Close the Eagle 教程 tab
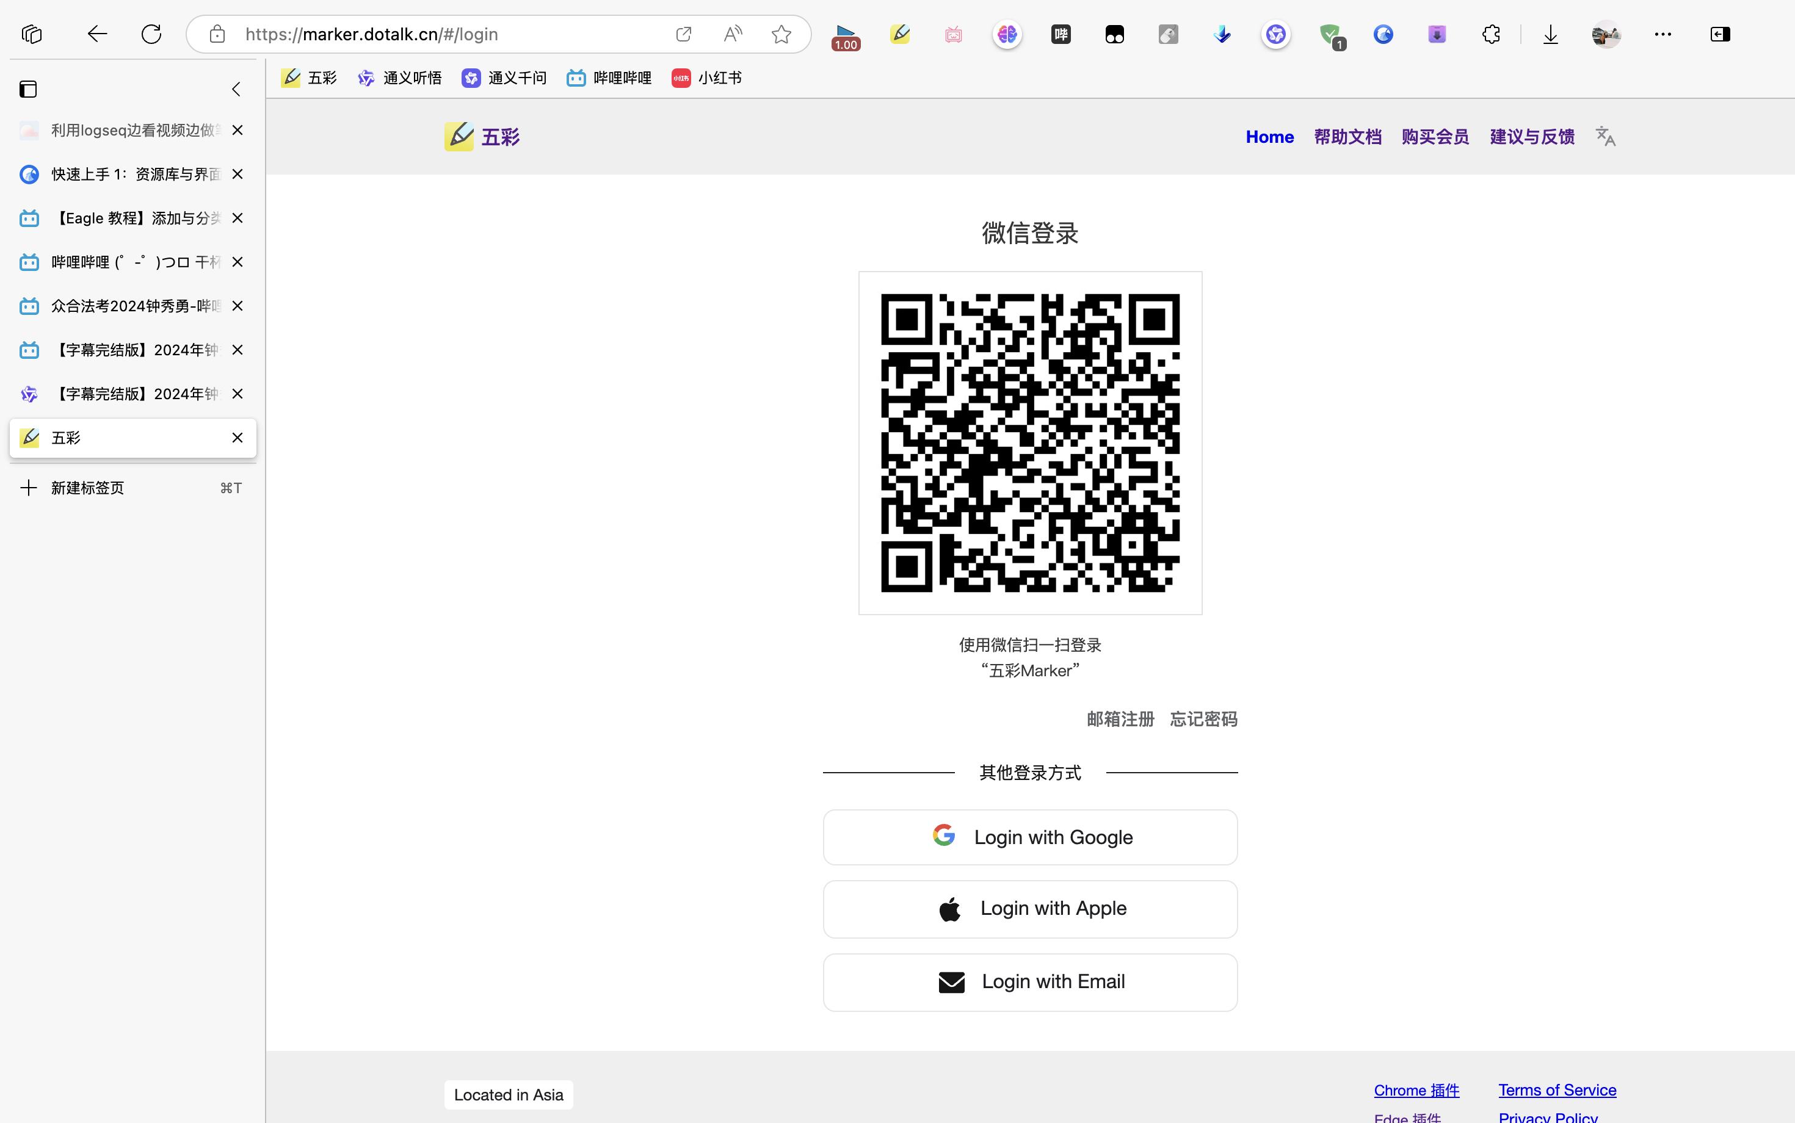The height and width of the screenshot is (1123, 1795). point(238,218)
